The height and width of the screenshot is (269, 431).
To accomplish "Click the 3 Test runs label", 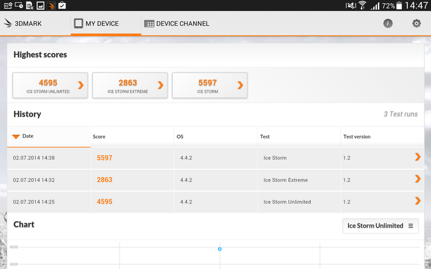I will 400,114.
